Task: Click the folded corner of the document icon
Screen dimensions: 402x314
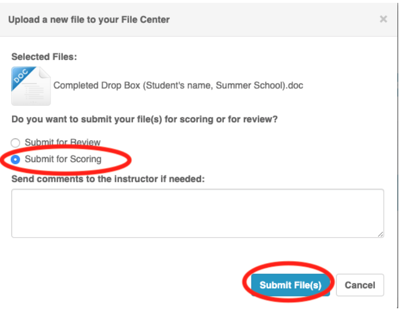Action: point(44,73)
